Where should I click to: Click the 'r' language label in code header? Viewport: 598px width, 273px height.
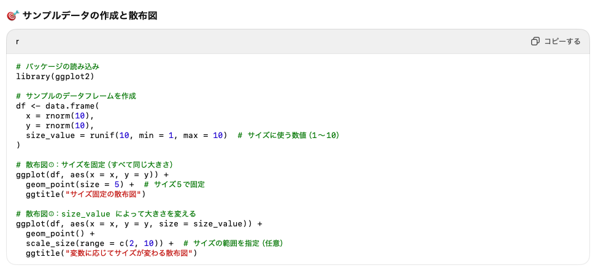[x=17, y=41]
